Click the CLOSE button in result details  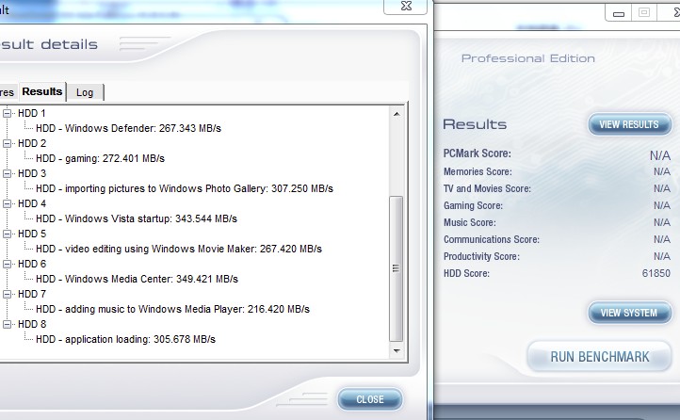click(370, 399)
